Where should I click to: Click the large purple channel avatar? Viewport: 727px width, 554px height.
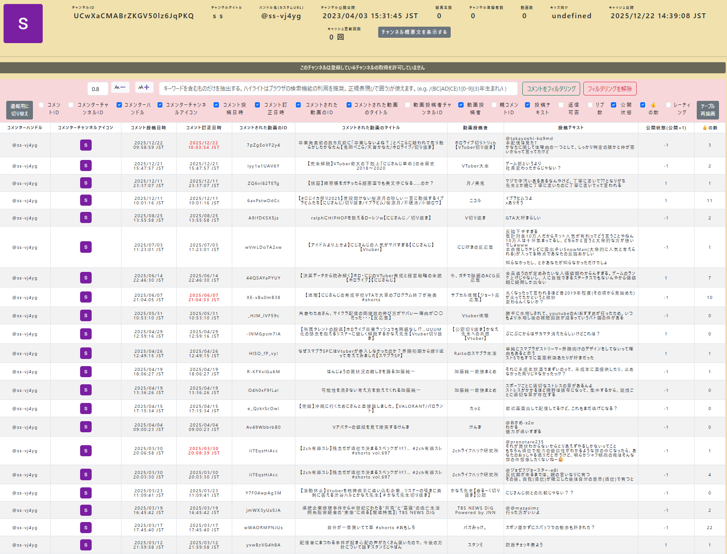point(23,24)
